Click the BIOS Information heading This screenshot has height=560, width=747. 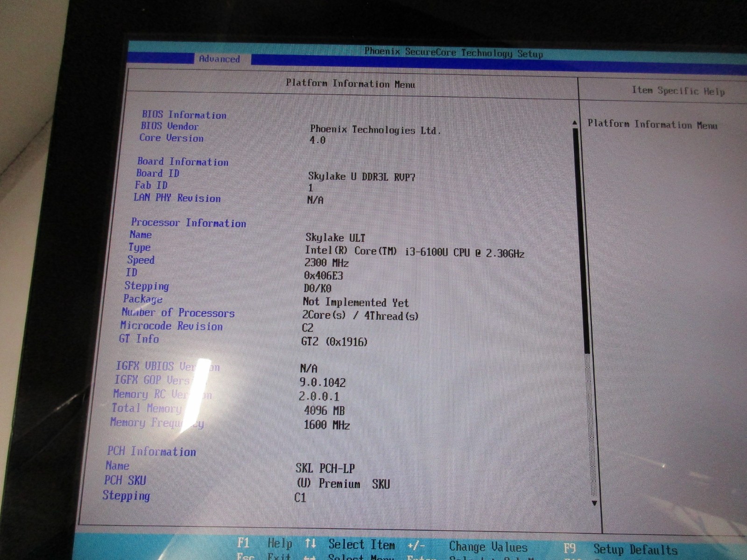[184, 114]
